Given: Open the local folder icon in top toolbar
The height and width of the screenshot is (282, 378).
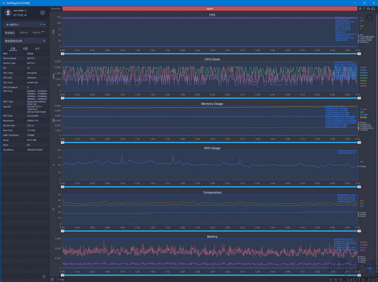Looking at the screenshot, I should 368,9.
